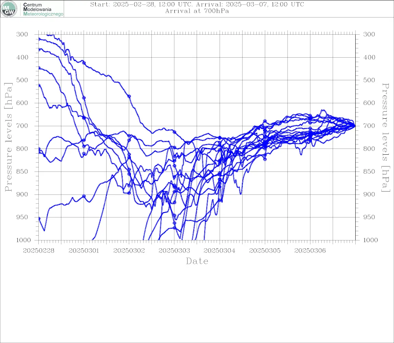Click the left axis 700 tick label

coord(22,126)
